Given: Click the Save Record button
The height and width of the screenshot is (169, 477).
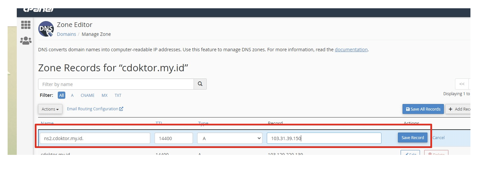Looking at the screenshot, I should coord(413,138).
